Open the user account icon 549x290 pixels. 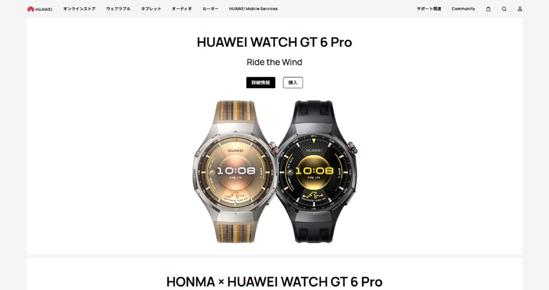point(520,9)
